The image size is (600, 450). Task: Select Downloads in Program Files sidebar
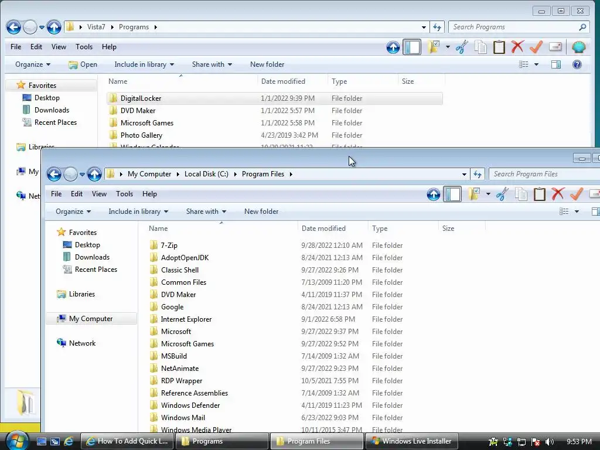92,257
